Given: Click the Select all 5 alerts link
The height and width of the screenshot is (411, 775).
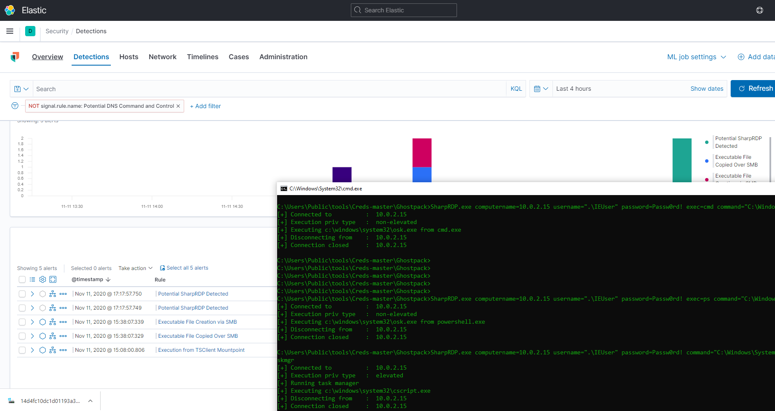Looking at the screenshot, I should coord(187,267).
